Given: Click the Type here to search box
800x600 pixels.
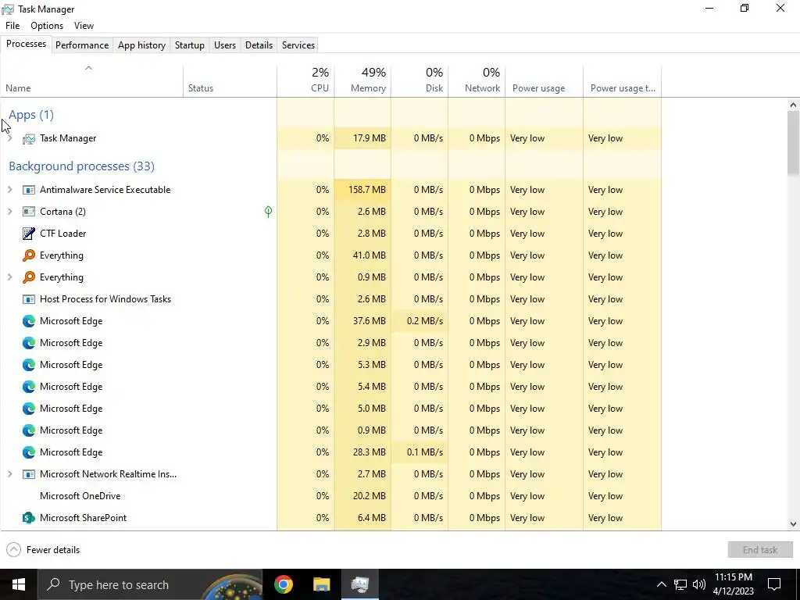Looking at the screenshot, I should (149, 584).
